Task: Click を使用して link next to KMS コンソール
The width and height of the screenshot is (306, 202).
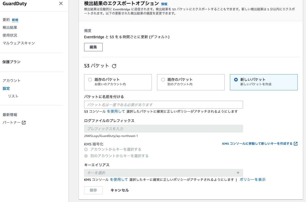Action: tap(119, 180)
